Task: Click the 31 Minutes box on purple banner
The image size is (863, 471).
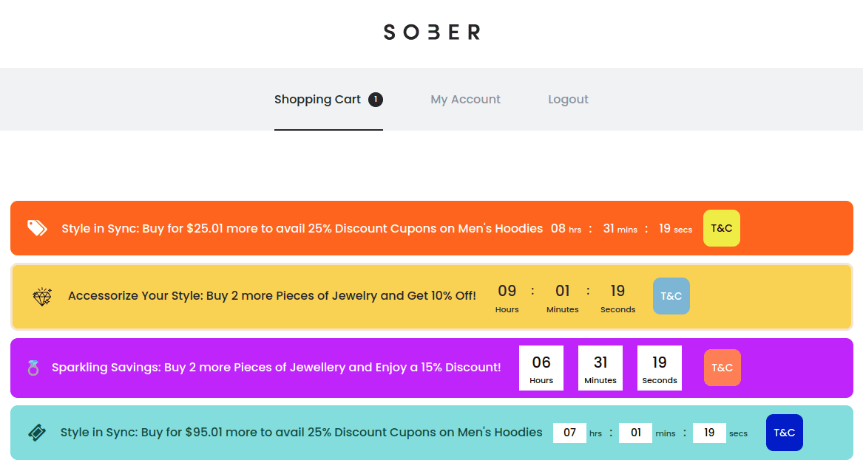Action: coord(600,368)
